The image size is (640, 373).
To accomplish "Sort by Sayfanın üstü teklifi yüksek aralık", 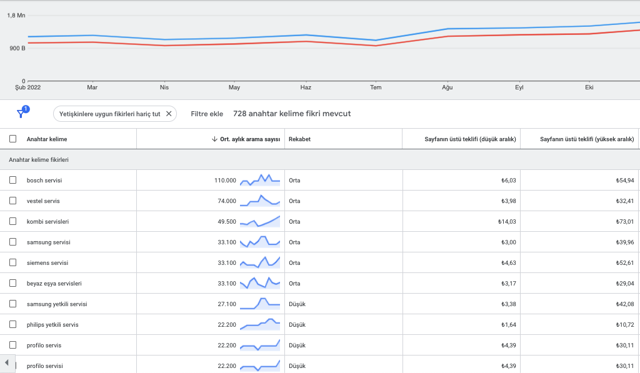I will 587,139.
